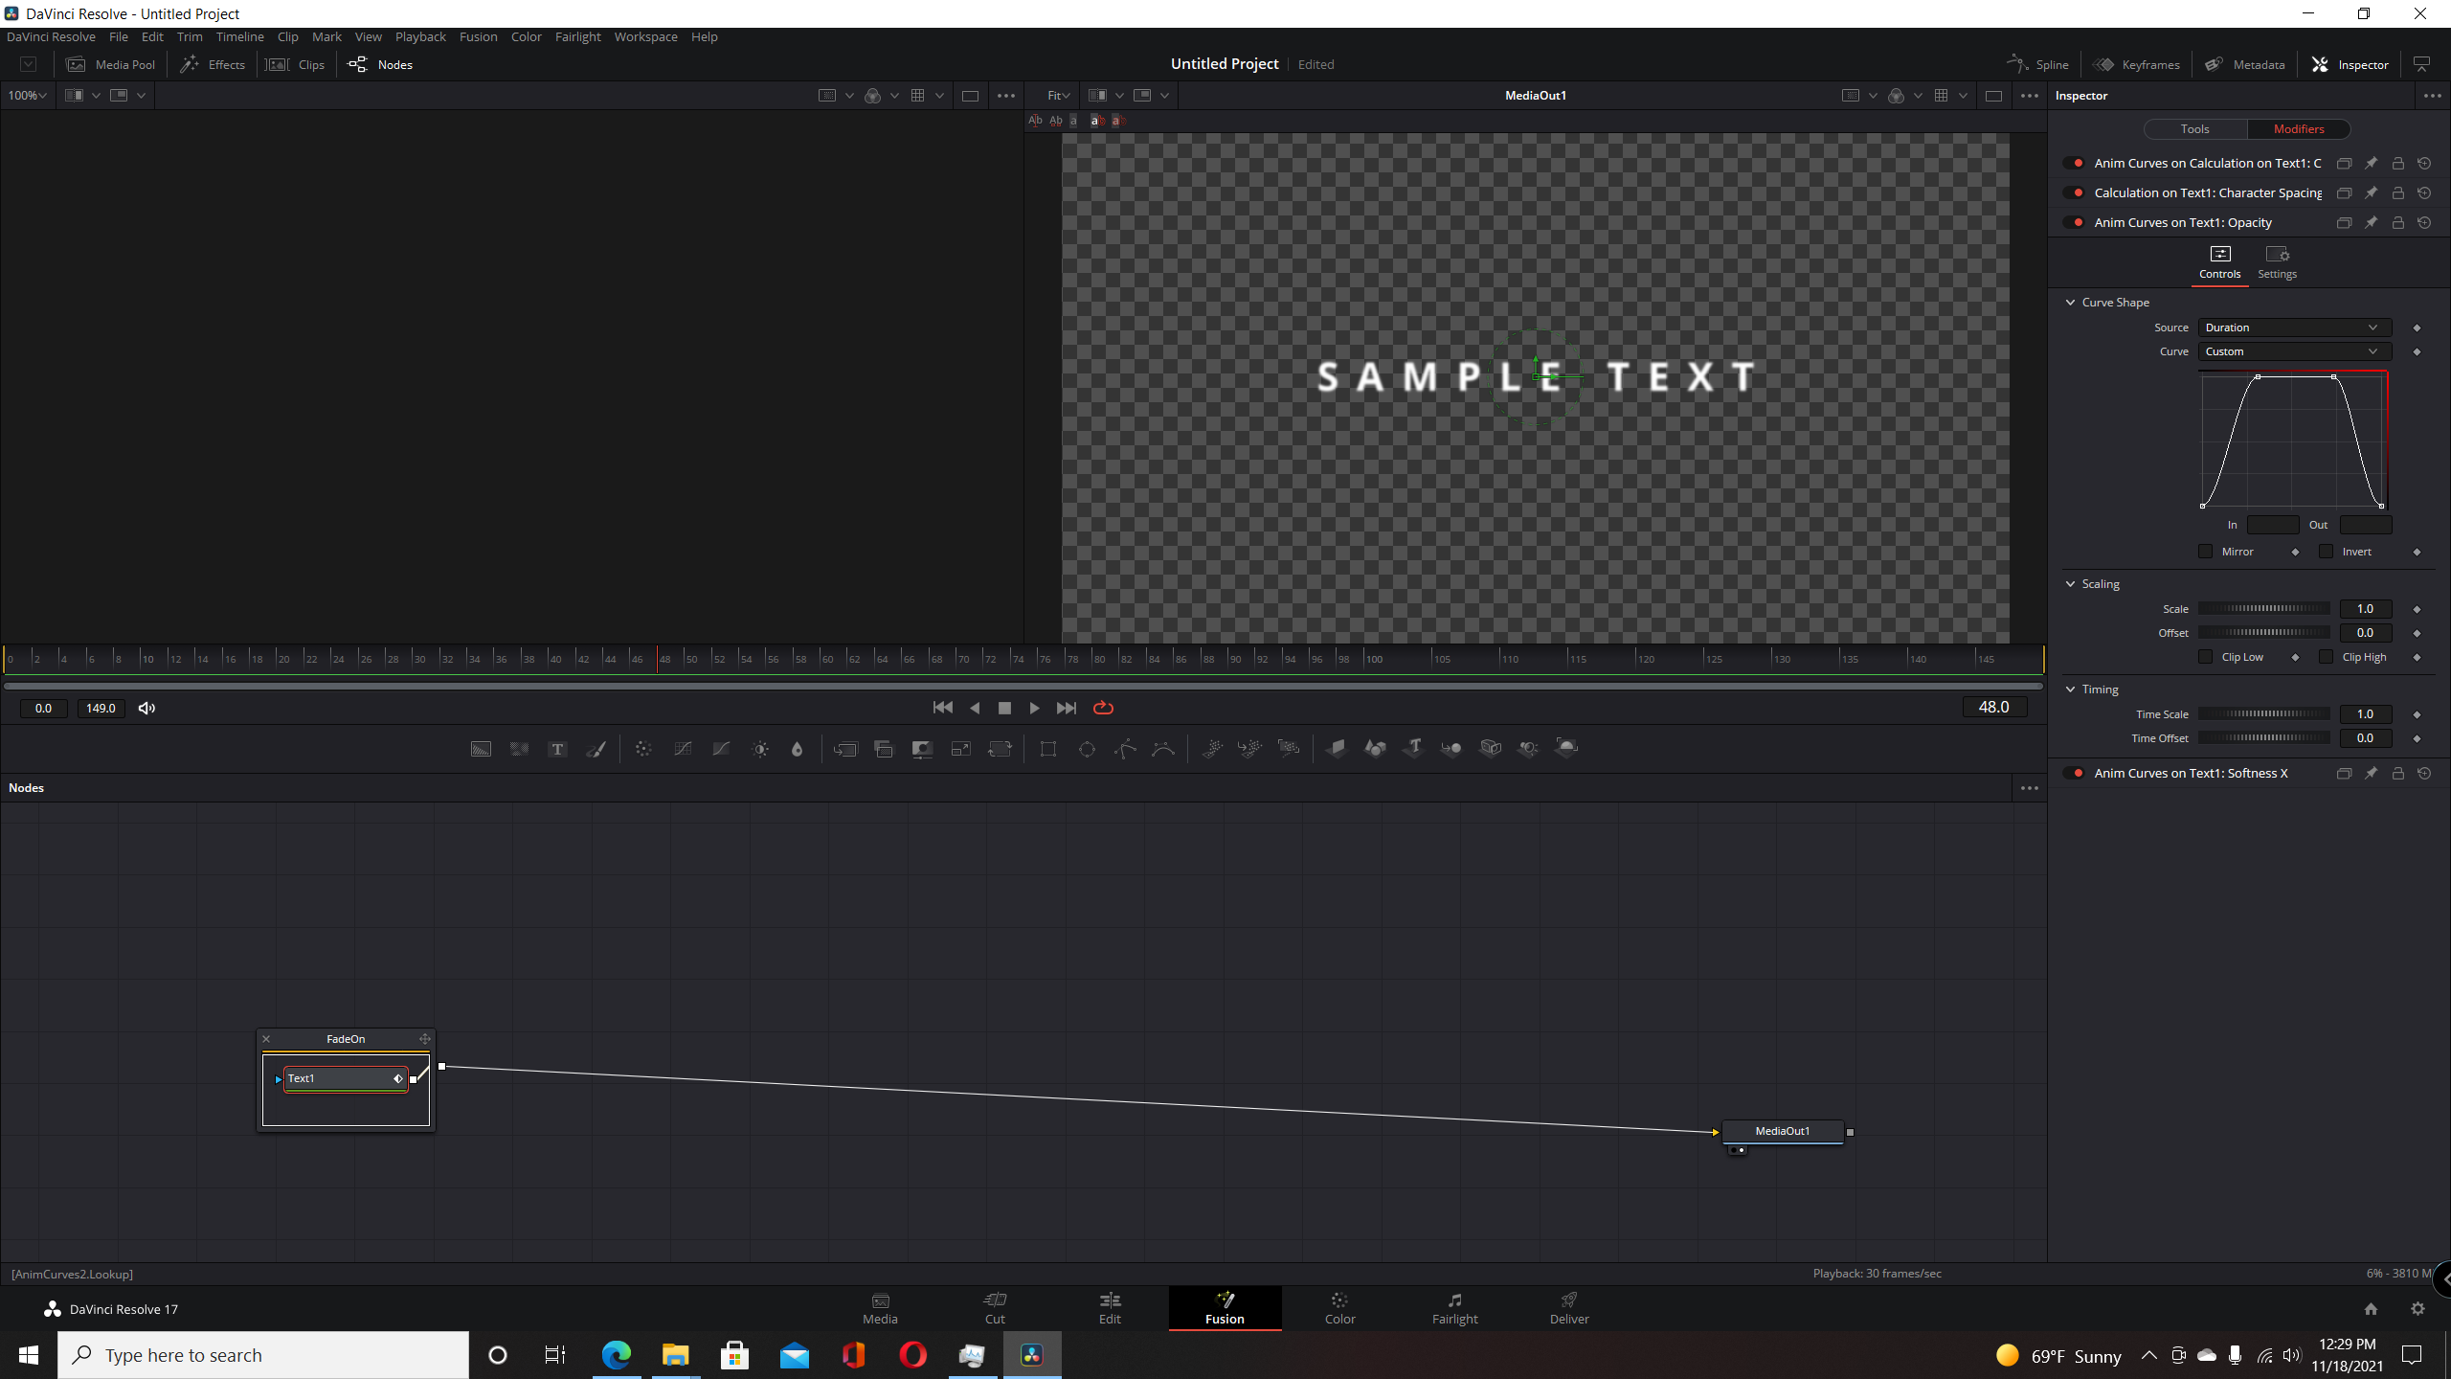This screenshot has width=2451, height=1379.
Task: Toggle the Nodes panel button
Action: point(380,64)
